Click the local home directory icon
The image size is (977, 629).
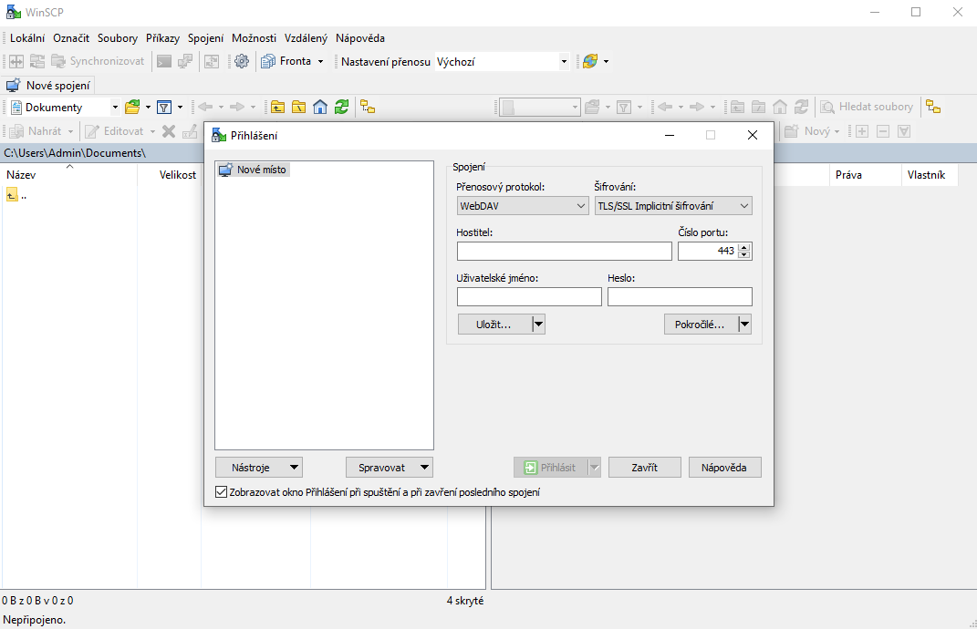(319, 108)
